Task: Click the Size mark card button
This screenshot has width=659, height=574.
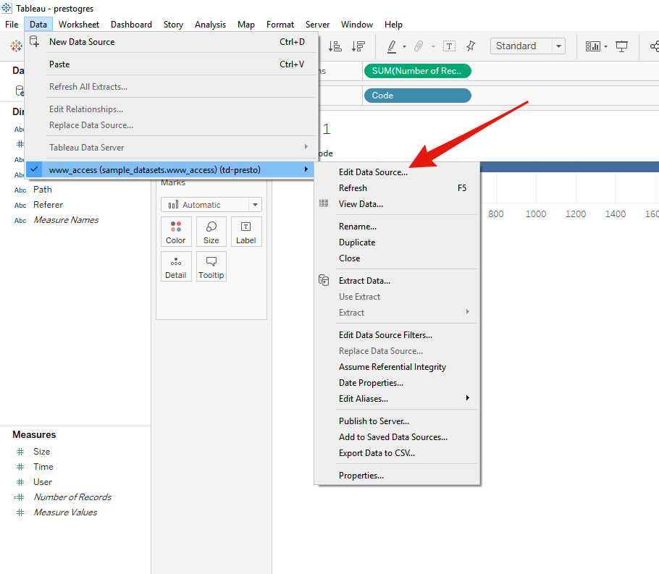Action: coord(211,232)
